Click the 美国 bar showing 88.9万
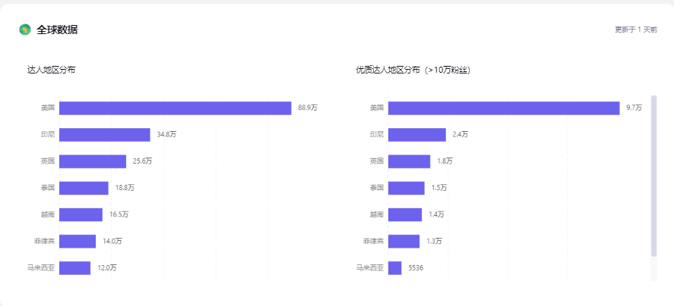This screenshot has height=306, width=674. coord(176,108)
